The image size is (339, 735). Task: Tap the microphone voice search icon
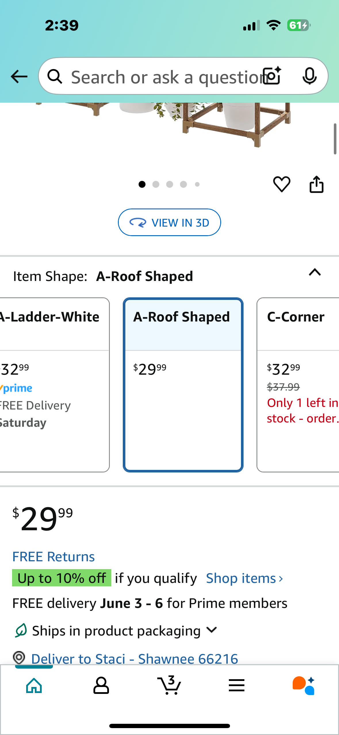tap(309, 76)
